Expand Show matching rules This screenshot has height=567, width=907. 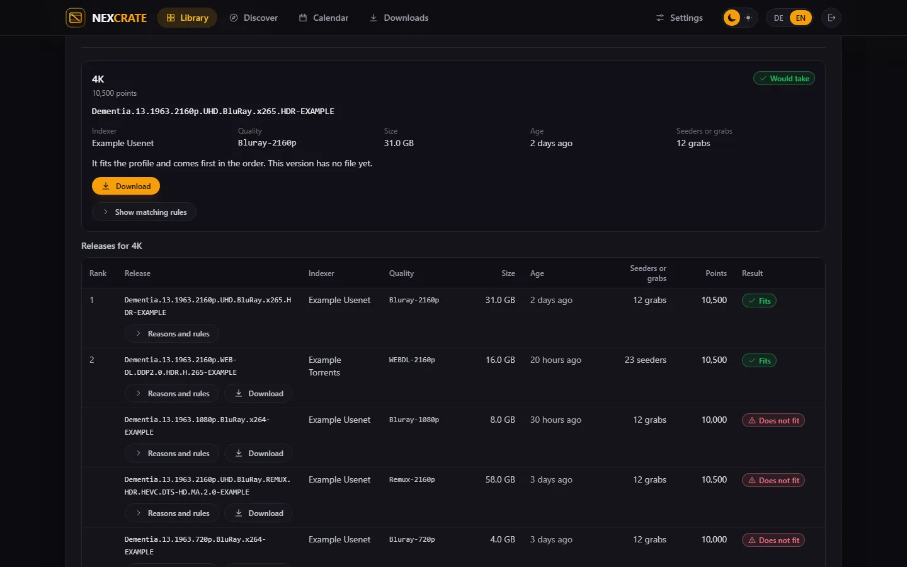(x=144, y=212)
